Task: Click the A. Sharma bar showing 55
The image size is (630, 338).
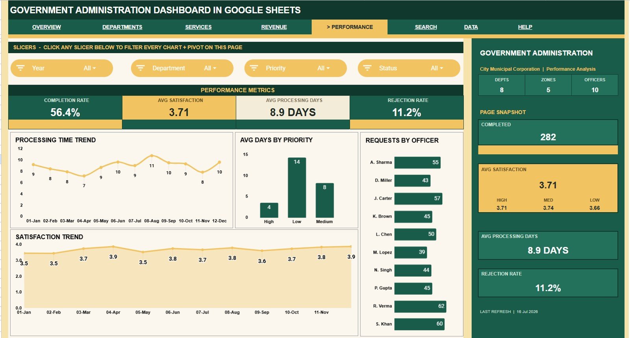Action: [417, 163]
